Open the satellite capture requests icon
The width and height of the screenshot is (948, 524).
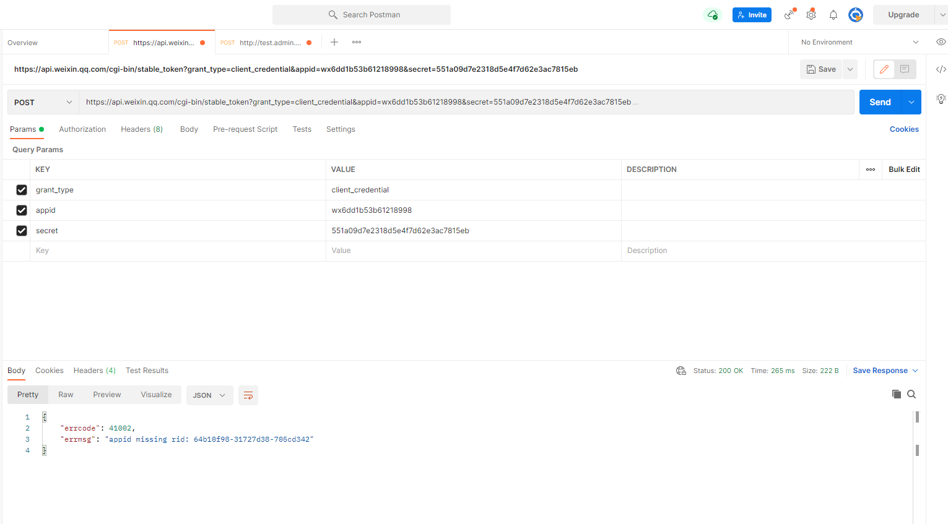(789, 15)
